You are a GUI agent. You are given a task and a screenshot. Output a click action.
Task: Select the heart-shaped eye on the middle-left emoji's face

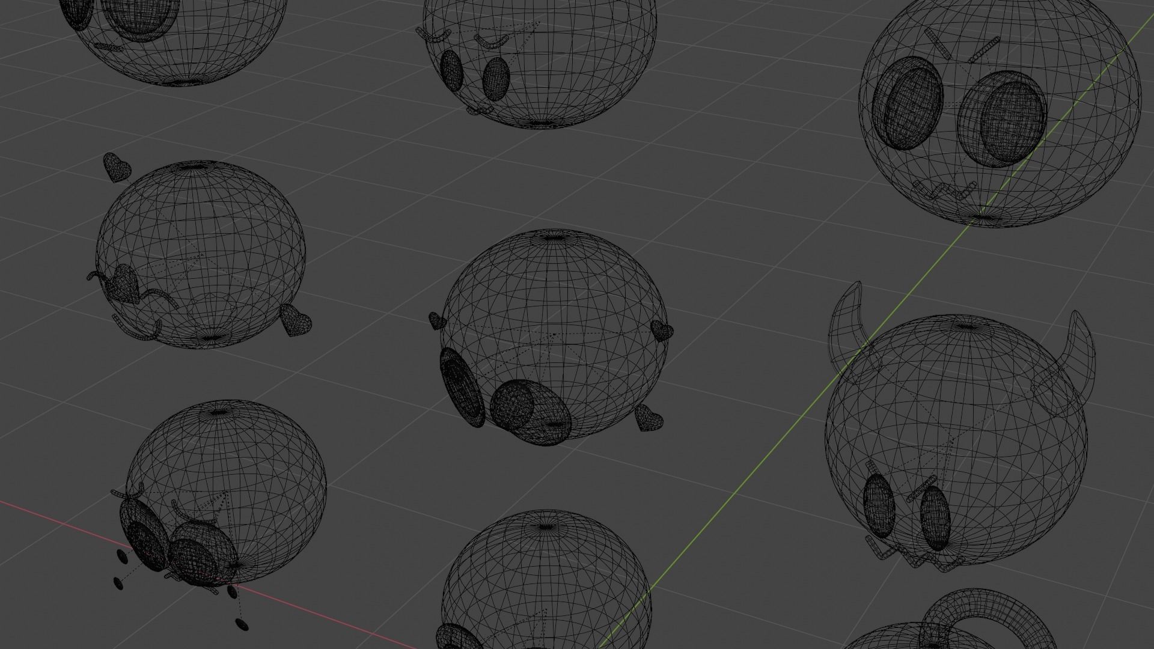tap(123, 284)
